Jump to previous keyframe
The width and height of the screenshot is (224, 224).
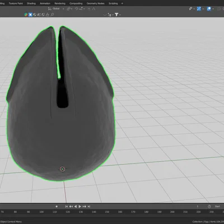coord(71,207)
